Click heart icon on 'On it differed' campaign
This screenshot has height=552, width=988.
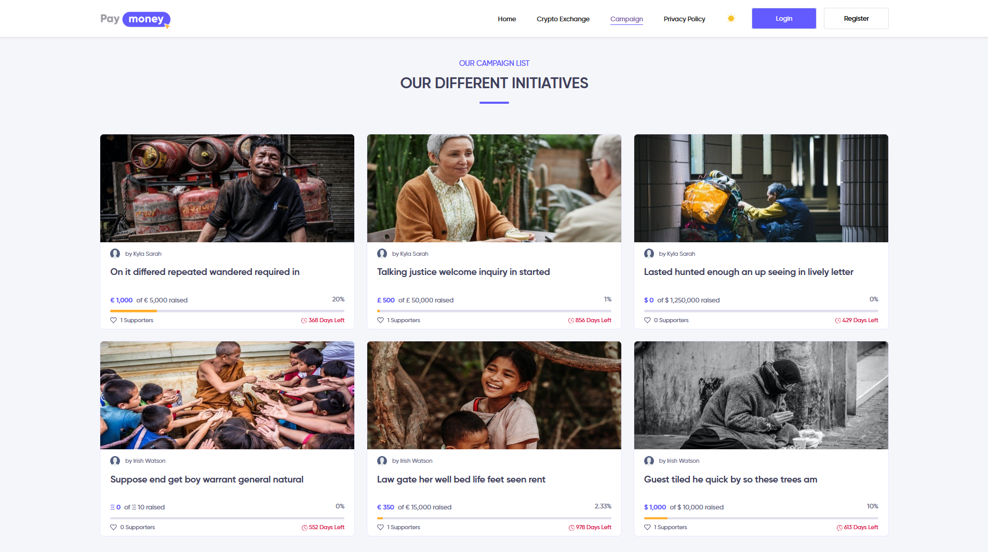[x=113, y=320]
